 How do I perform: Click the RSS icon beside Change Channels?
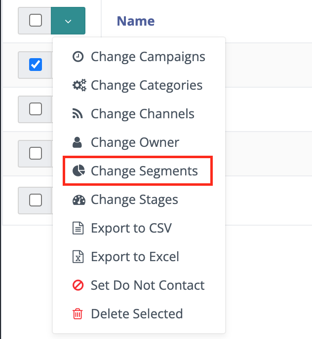78,114
